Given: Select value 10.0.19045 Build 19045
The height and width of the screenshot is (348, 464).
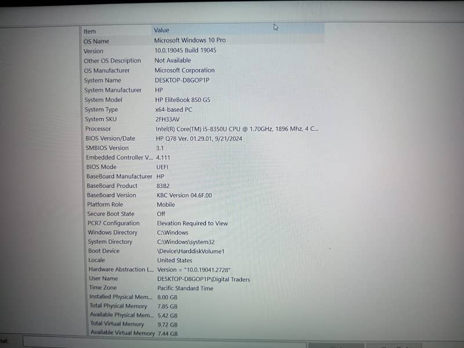Looking at the screenshot, I should 185,50.
